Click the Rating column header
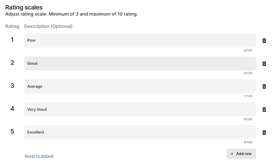 click(12, 26)
